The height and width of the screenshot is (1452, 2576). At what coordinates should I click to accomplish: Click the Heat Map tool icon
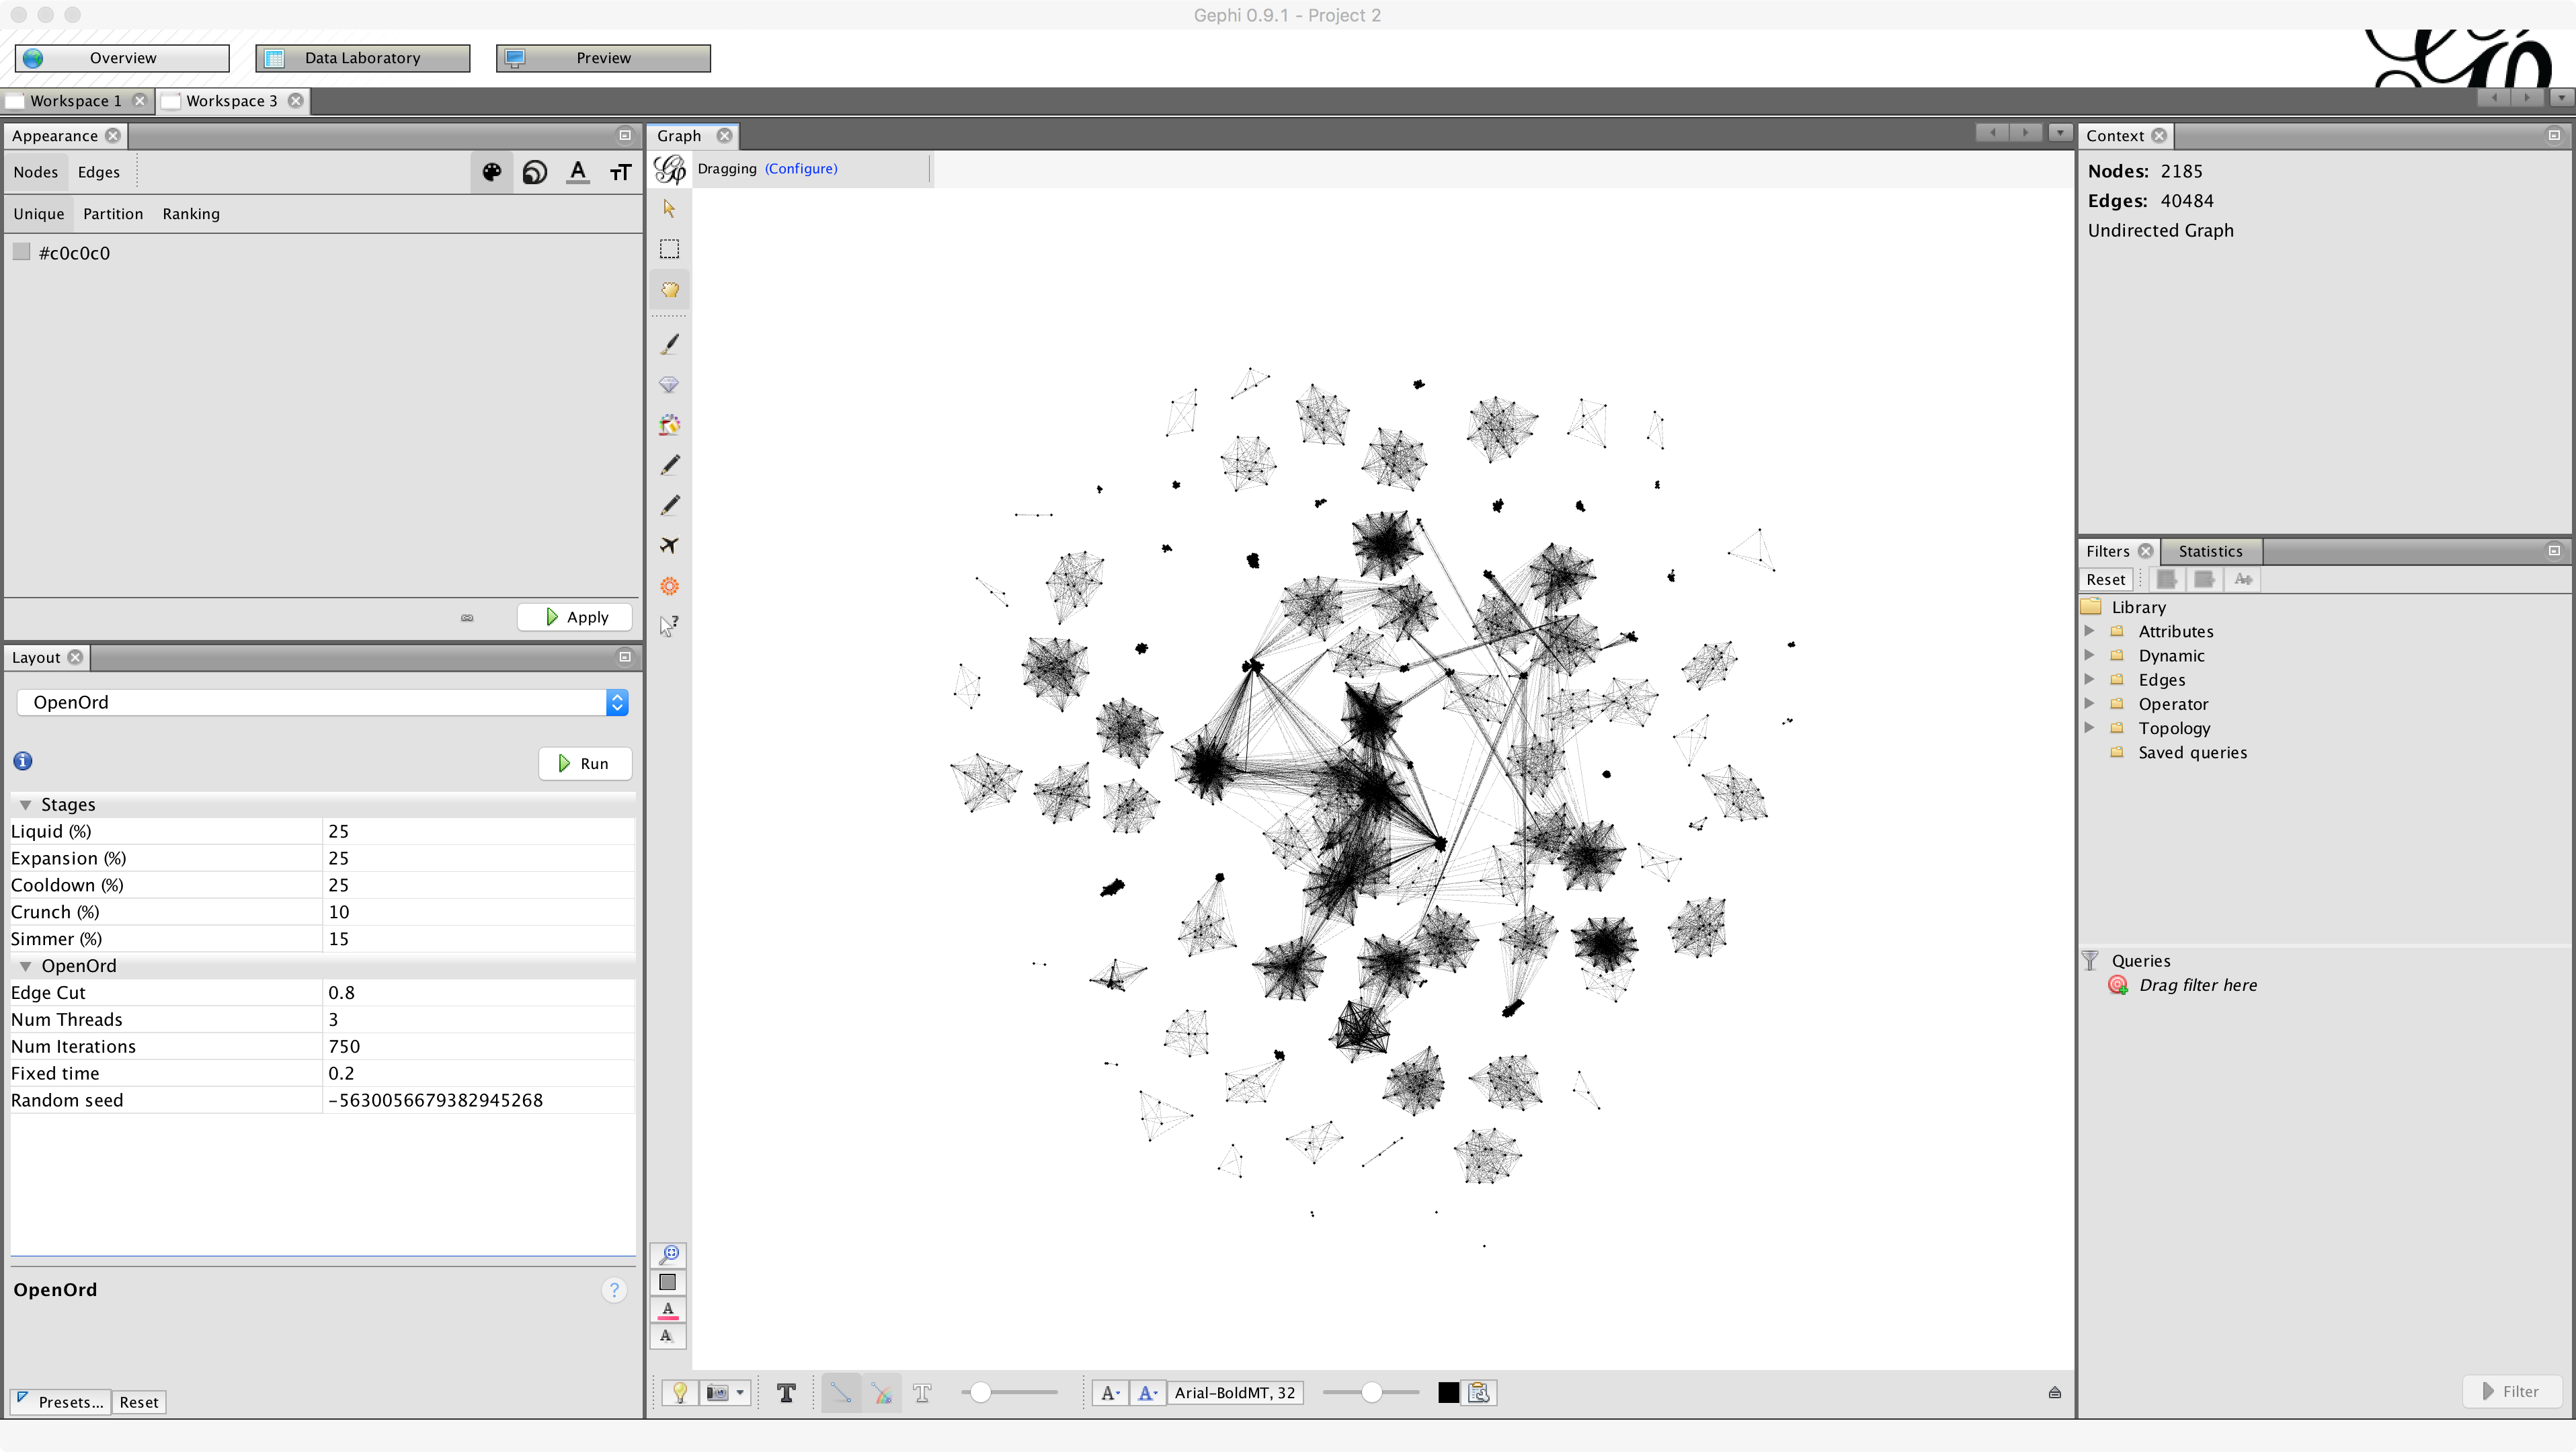(x=669, y=586)
